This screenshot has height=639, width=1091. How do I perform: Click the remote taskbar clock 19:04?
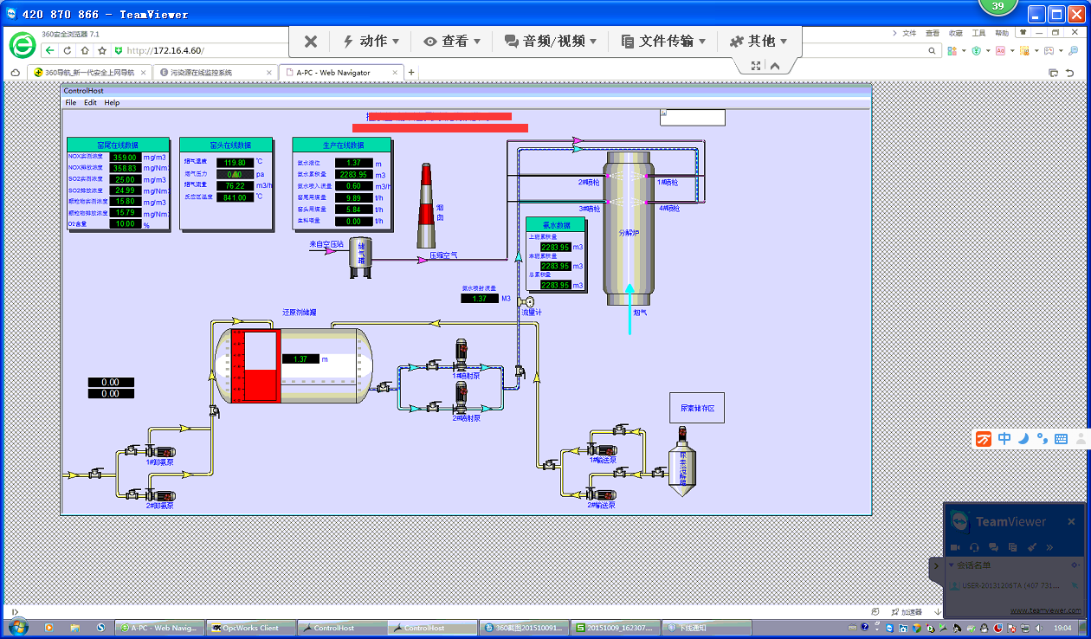(1063, 628)
